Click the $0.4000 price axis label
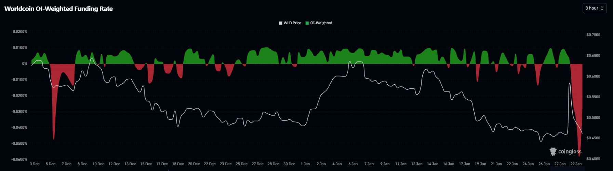This screenshot has height=171, width=613. [593, 159]
